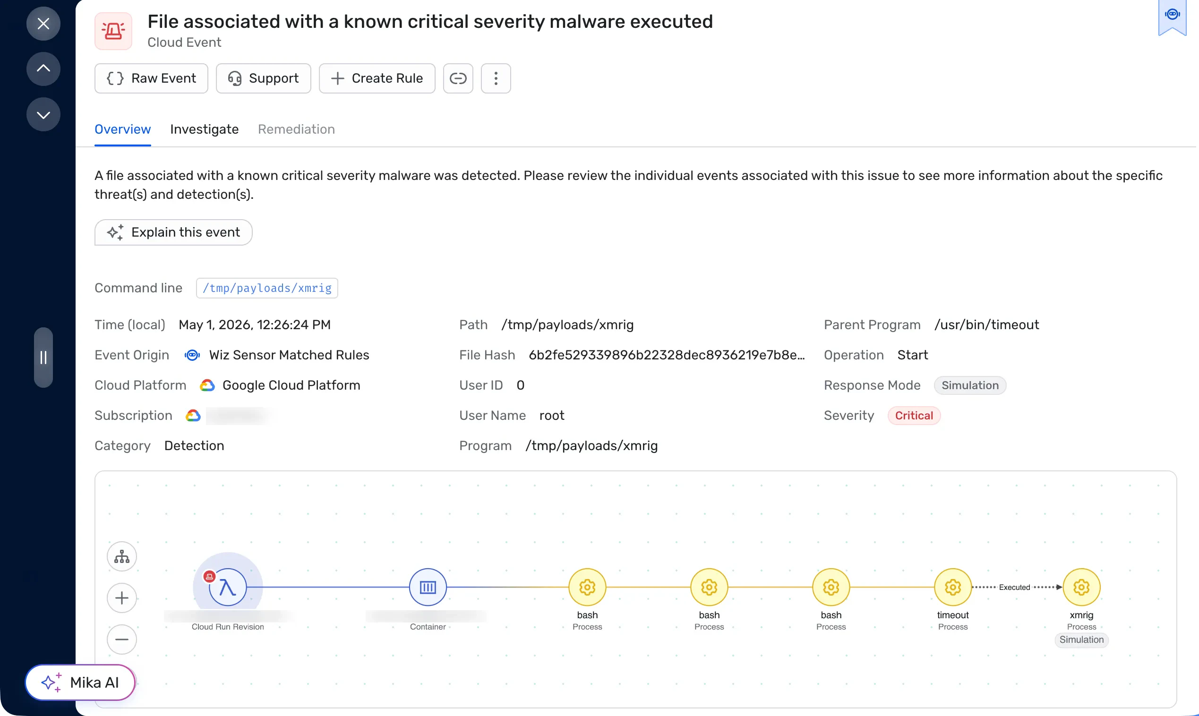1199x716 pixels.
Task: Click the Critical severity badge
Action: (x=913, y=416)
